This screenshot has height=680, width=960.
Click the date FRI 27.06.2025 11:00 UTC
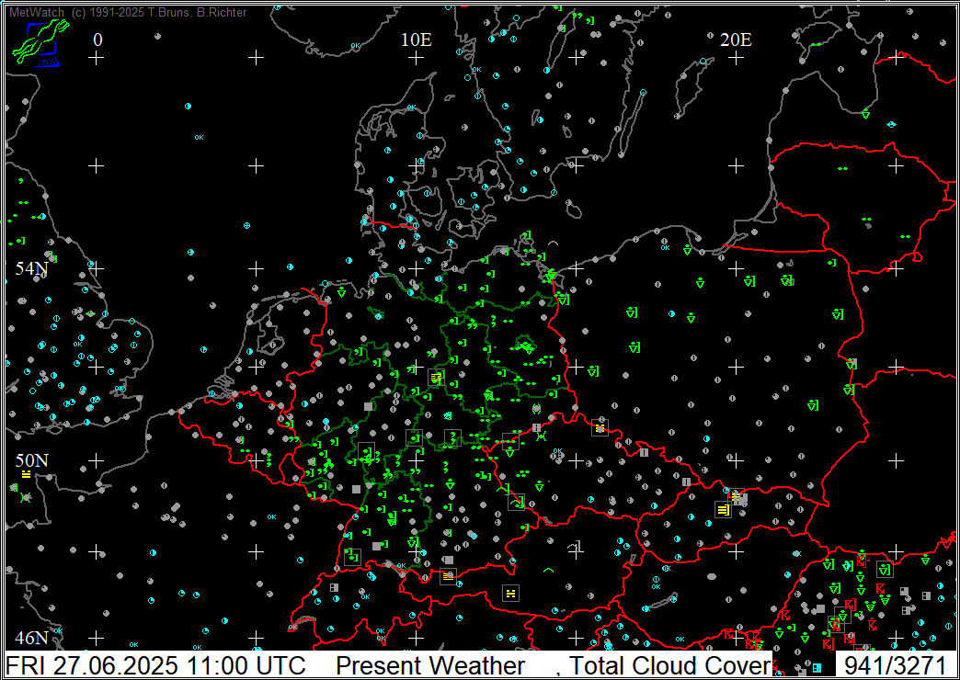155,665
